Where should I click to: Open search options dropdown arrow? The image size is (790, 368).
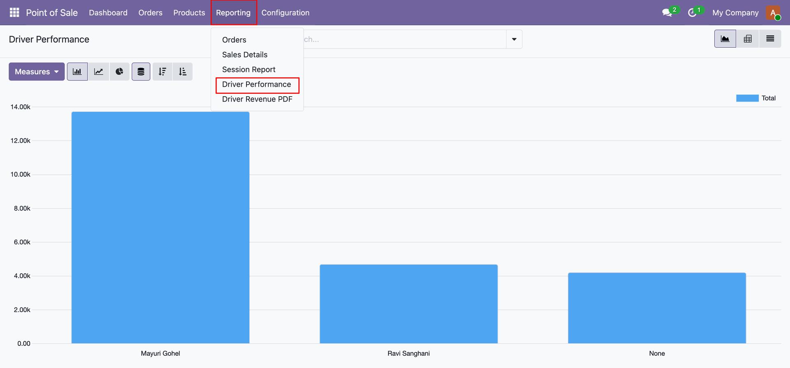coord(514,39)
